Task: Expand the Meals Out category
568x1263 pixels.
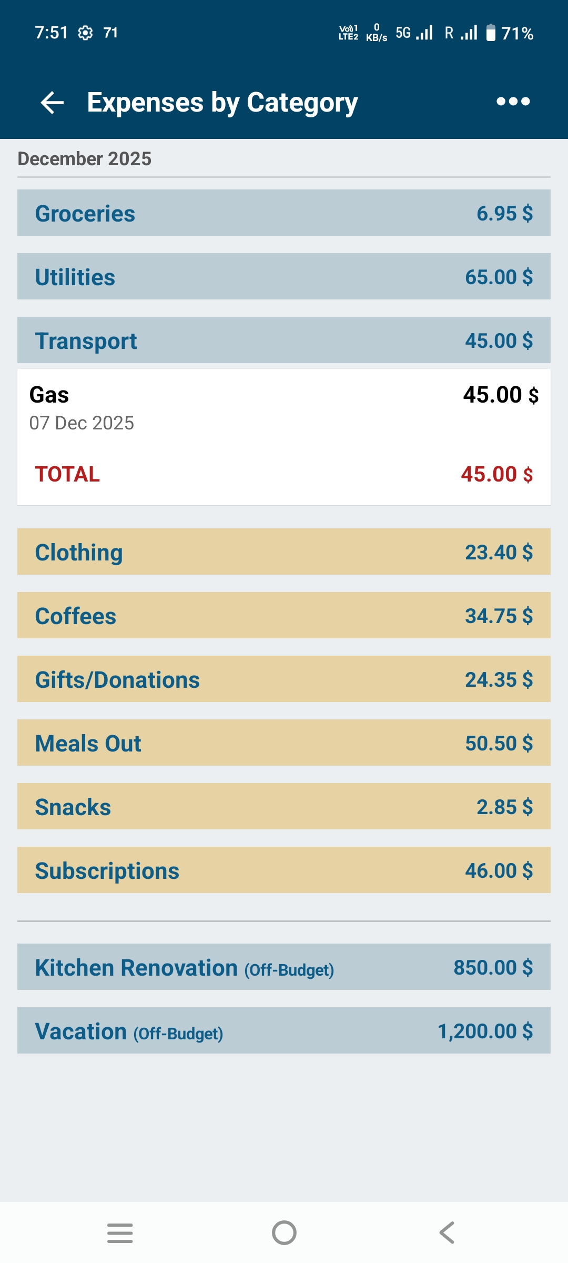Action: [x=284, y=743]
